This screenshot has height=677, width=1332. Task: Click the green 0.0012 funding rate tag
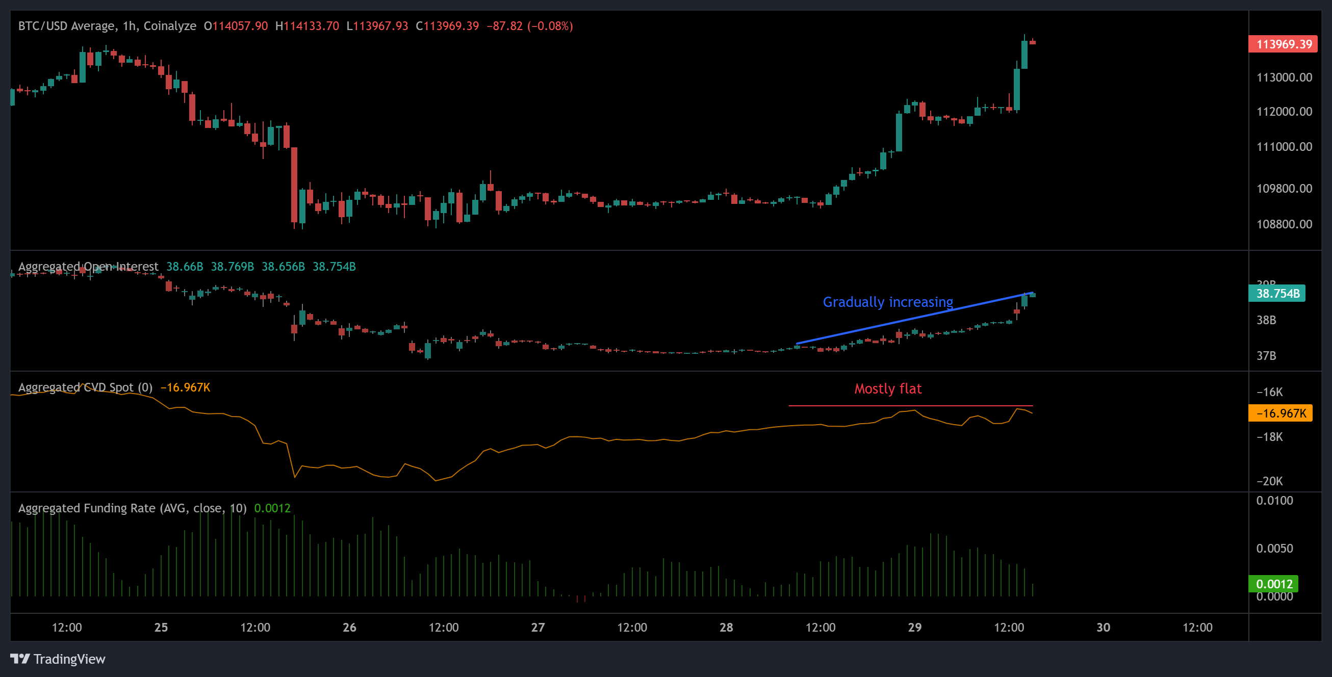tap(1274, 584)
